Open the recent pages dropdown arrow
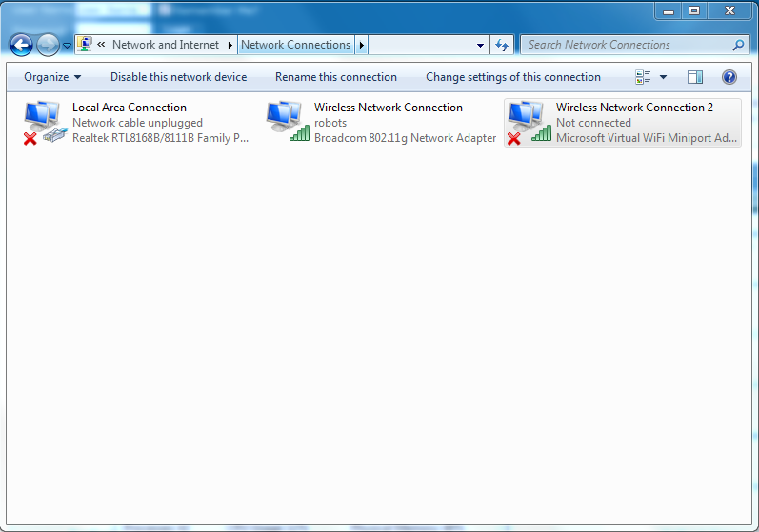The height and width of the screenshot is (532, 759). click(x=68, y=46)
